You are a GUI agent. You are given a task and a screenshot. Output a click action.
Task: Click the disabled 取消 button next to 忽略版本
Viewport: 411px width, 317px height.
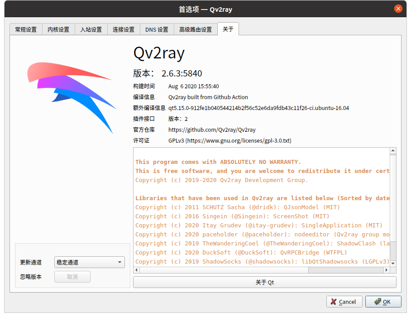72,277
